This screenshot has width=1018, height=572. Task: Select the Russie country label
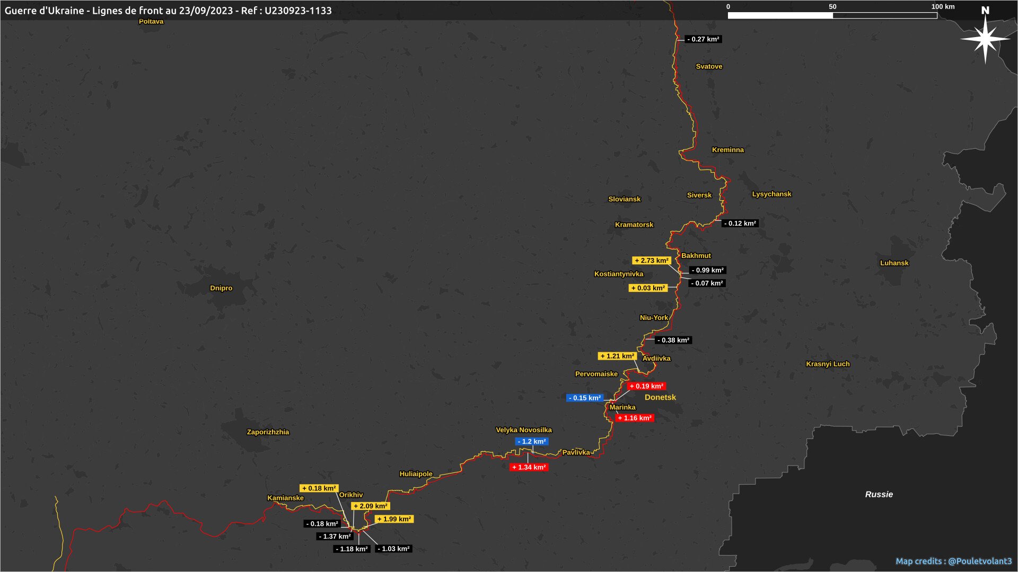click(x=879, y=495)
